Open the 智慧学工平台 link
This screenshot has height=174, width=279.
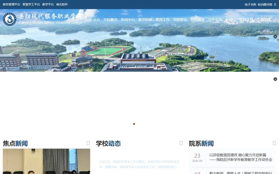[x=31, y=4]
